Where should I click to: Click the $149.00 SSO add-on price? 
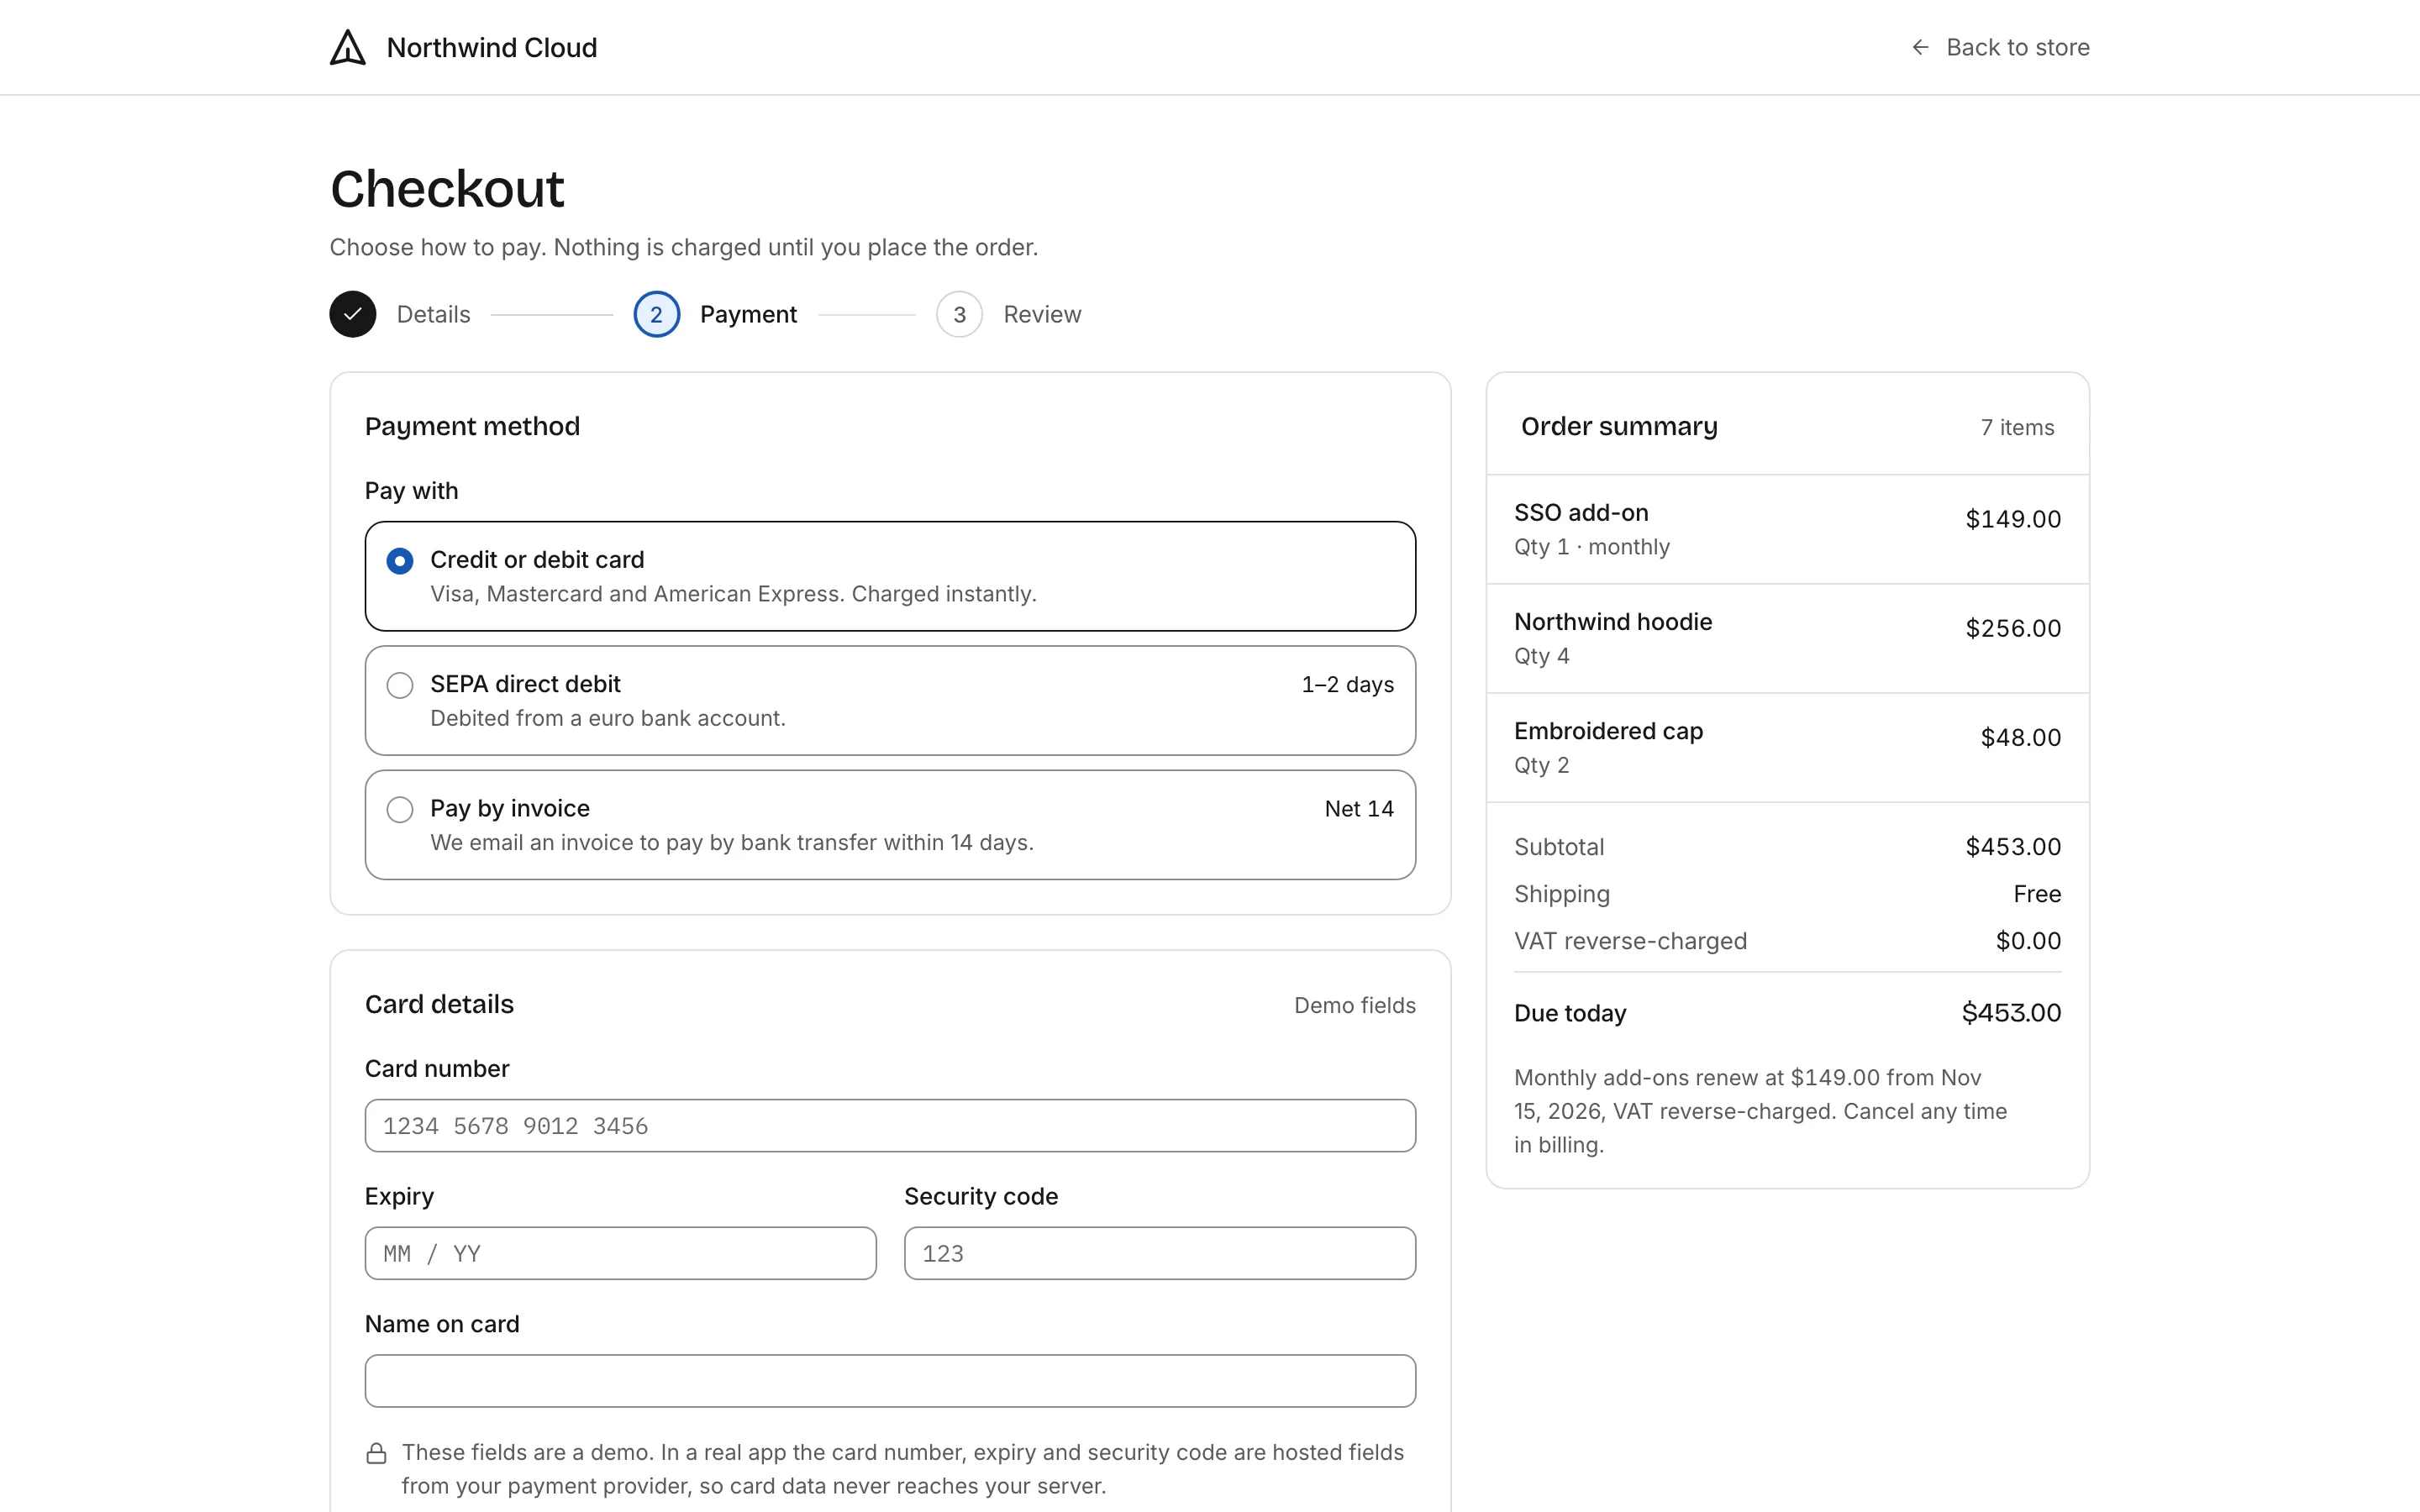click(x=2013, y=519)
